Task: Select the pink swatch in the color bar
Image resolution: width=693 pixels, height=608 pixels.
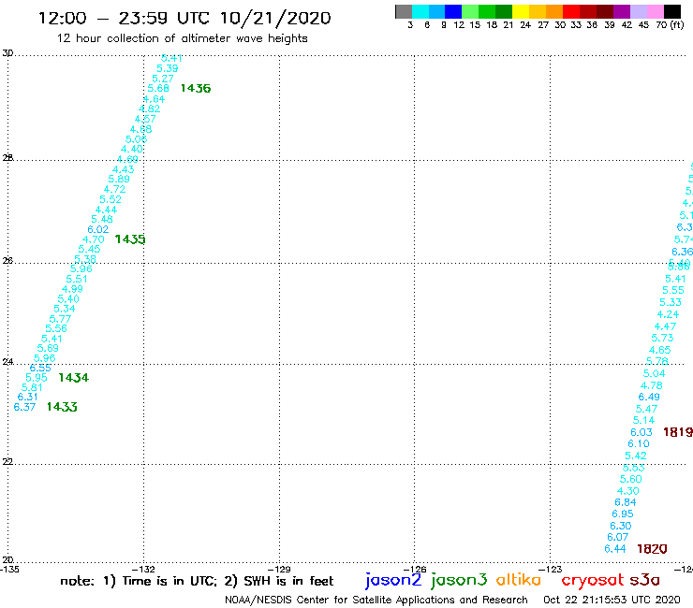Action: [x=656, y=11]
